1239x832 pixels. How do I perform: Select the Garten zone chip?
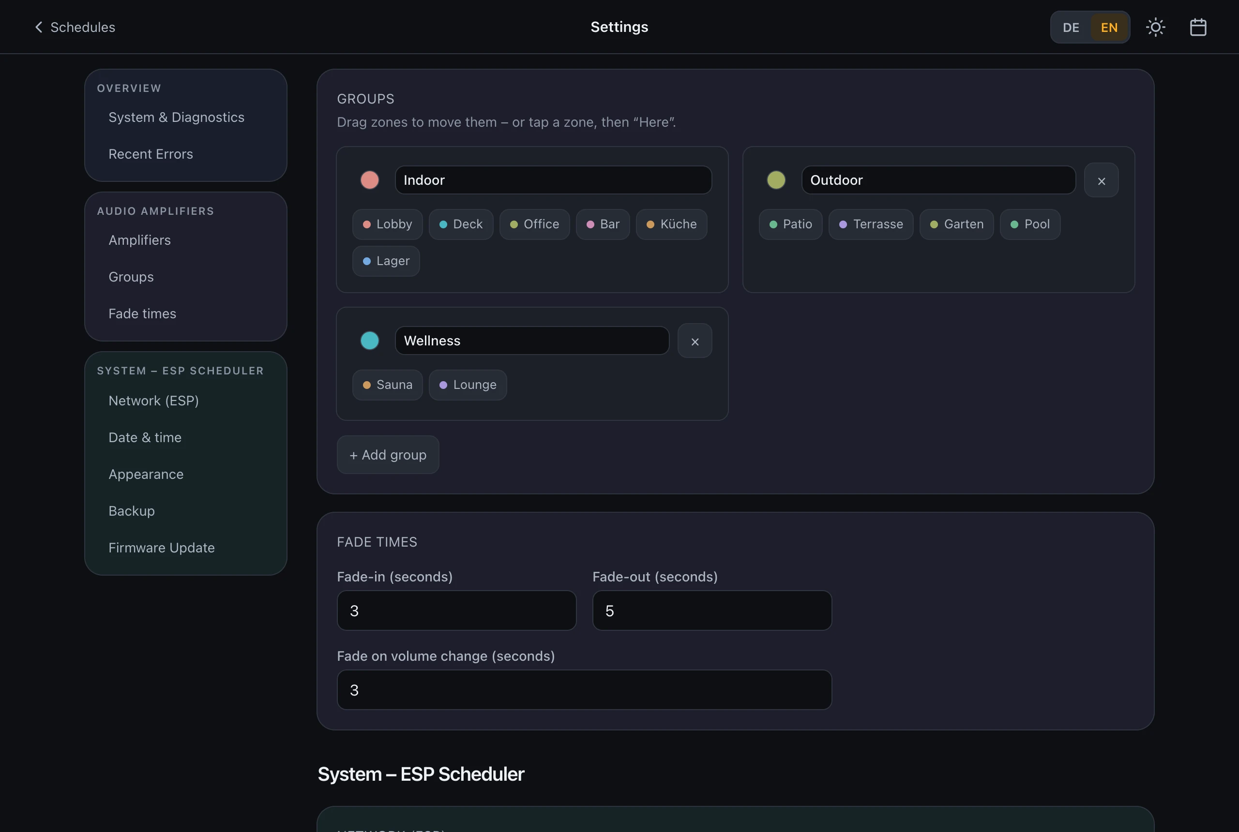956,224
